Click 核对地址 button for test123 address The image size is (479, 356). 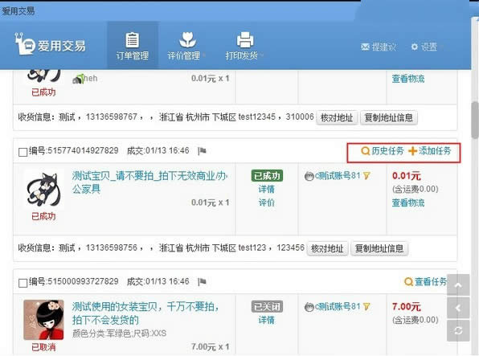327,248
